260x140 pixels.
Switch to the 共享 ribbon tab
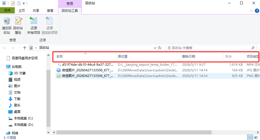click(x=36, y=11)
